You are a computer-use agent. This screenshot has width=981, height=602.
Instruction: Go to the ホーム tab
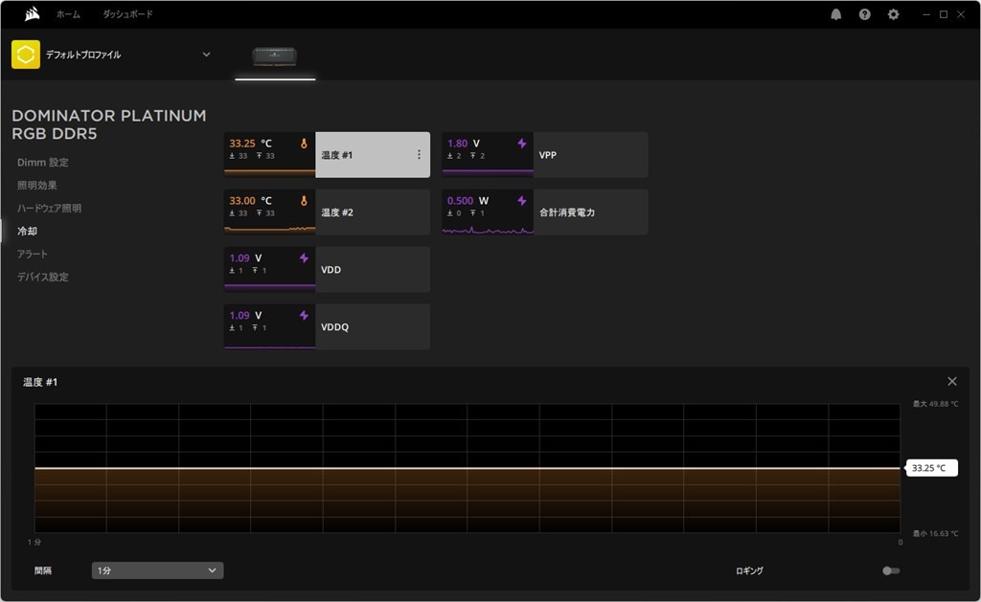click(68, 14)
